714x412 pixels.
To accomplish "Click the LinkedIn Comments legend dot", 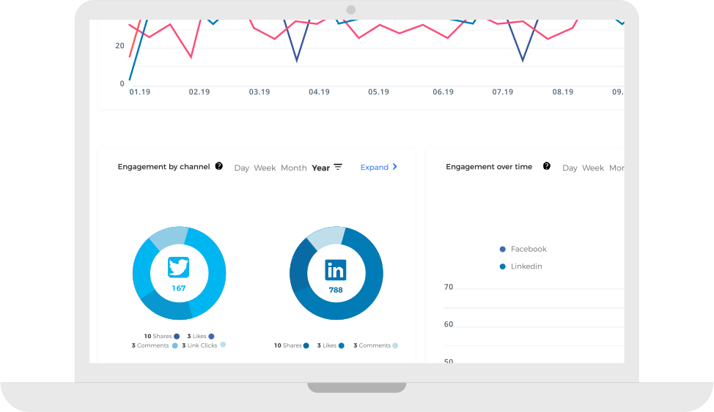I will point(395,345).
